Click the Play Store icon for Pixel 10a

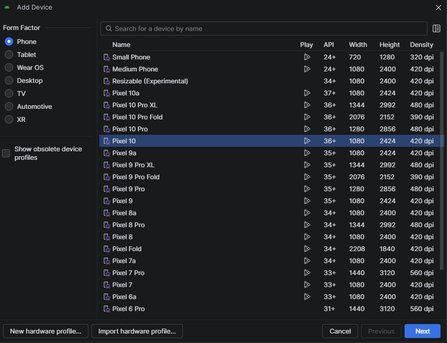307,93
